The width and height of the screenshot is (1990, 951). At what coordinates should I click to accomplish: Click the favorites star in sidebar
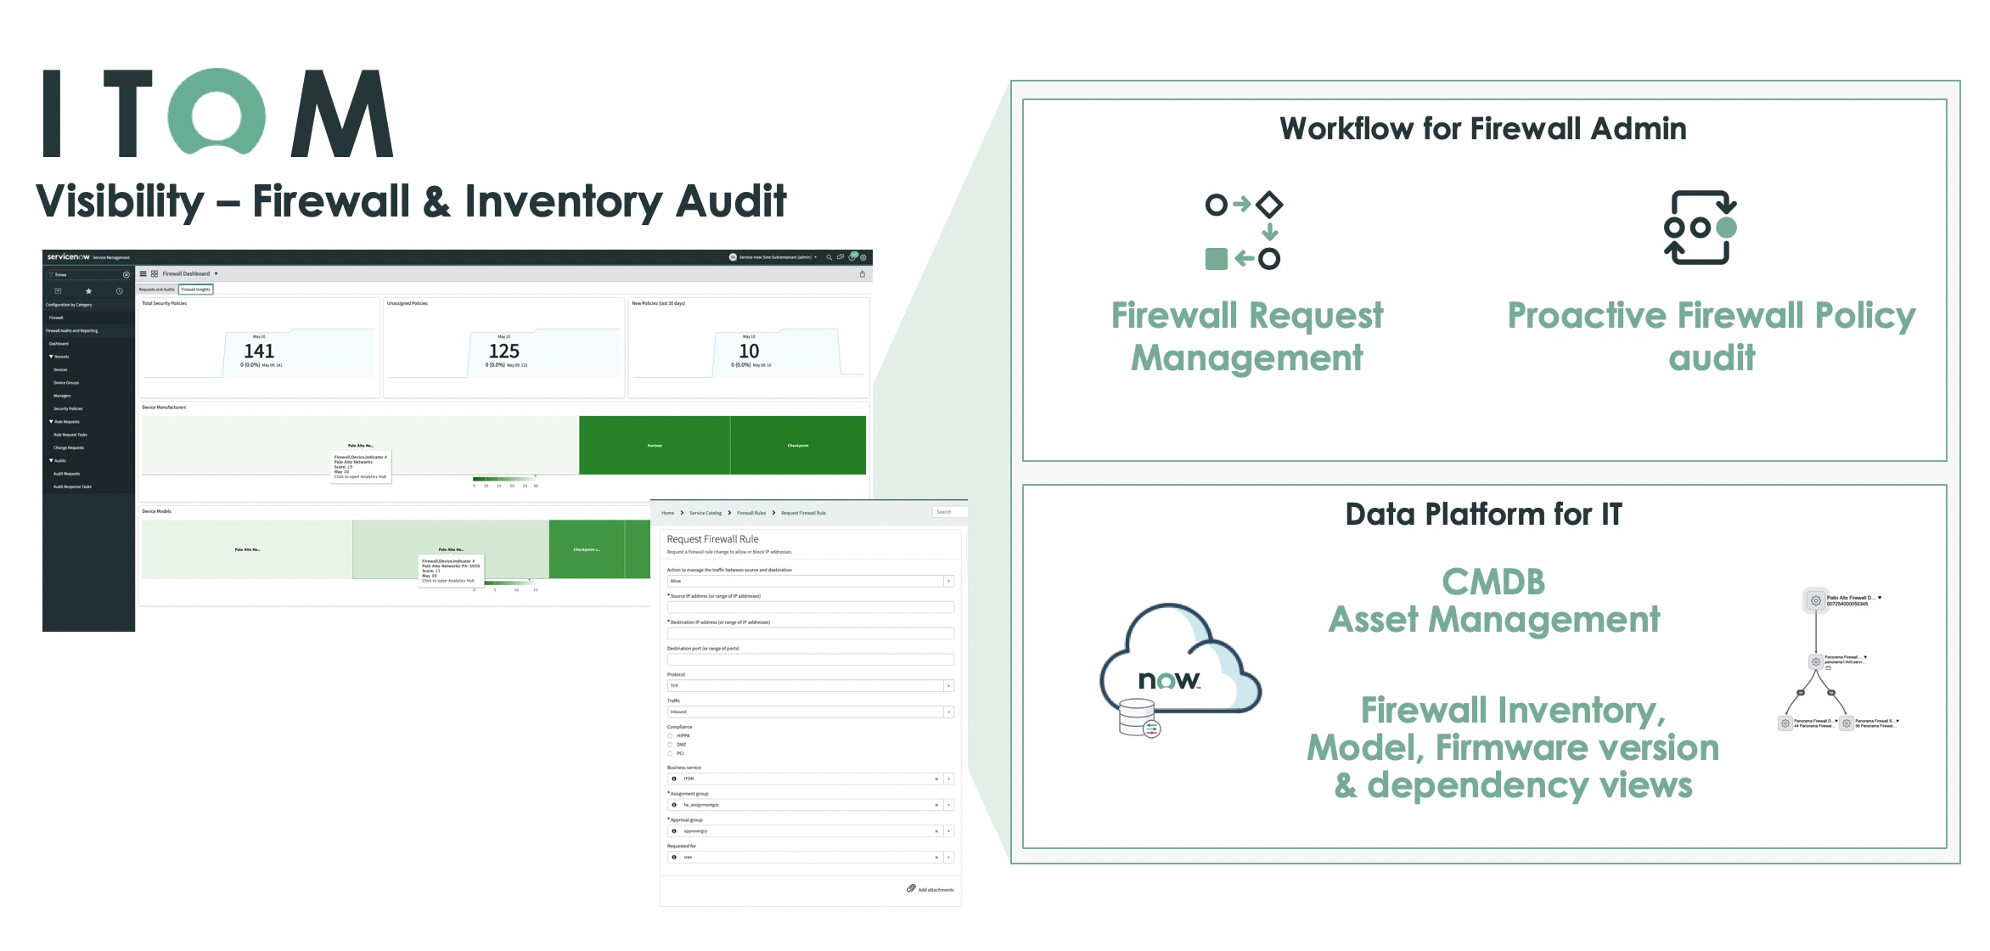pos(88,291)
